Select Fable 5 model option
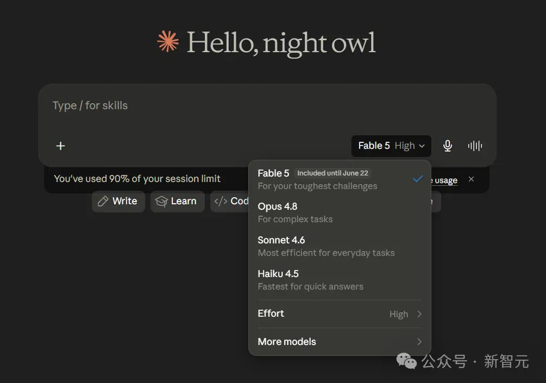The height and width of the screenshot is (383, 546). pyautogui.click(x=340, y=179)
